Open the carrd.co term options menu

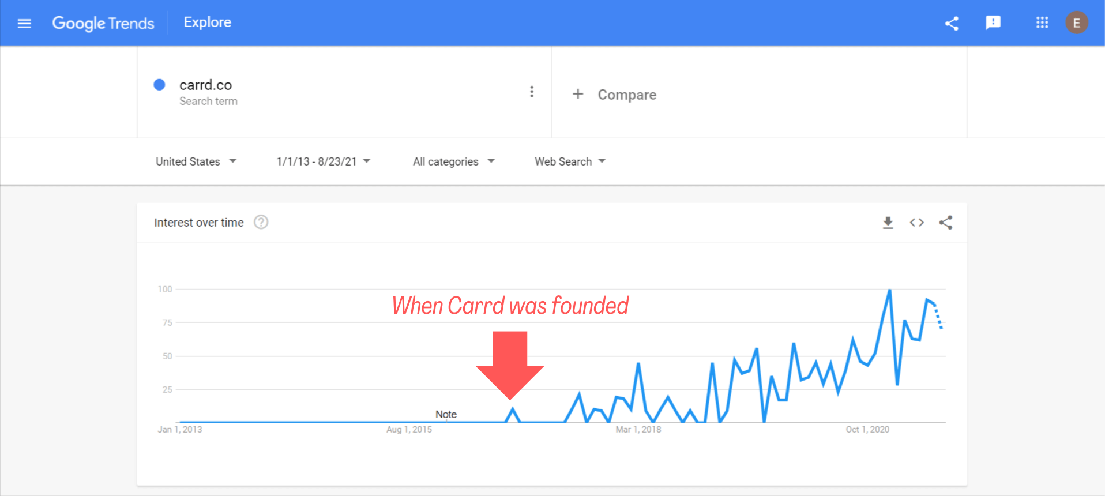click(532, 92)
